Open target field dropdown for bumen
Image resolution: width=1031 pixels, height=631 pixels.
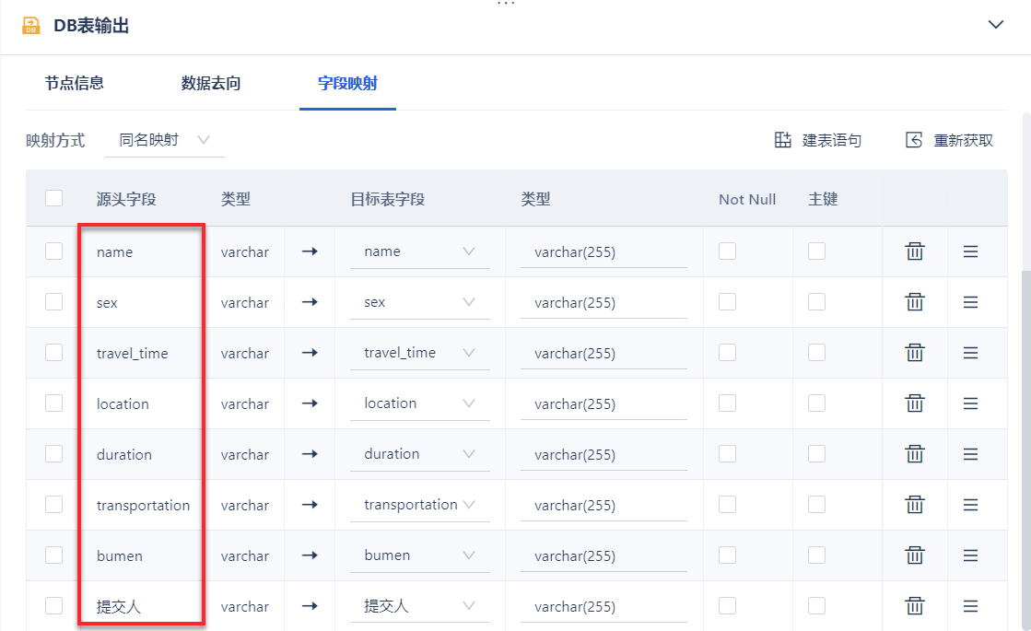click(x=419, y=555)
